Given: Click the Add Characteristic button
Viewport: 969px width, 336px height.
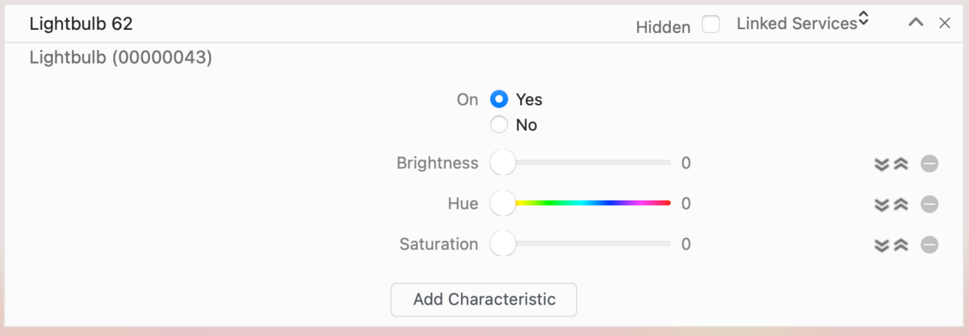Looking at the screenshot, I should [484, 300].
